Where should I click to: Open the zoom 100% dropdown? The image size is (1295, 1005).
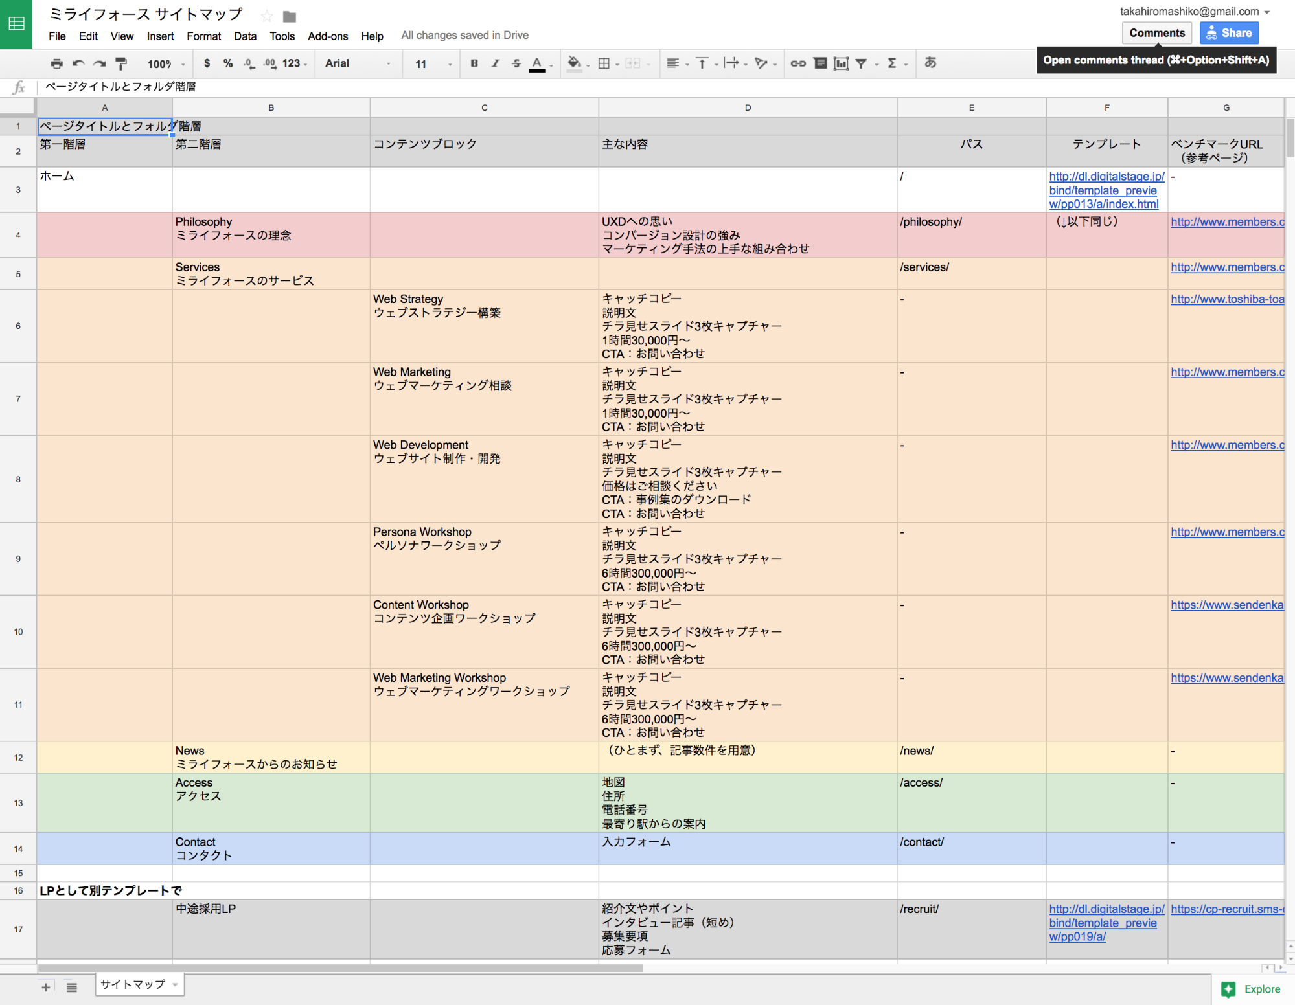(166, 64)
